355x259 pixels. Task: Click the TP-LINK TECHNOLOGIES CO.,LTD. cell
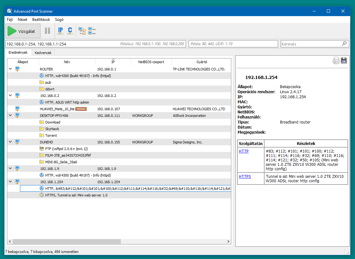pyautogui.click(x=199, y=69)
